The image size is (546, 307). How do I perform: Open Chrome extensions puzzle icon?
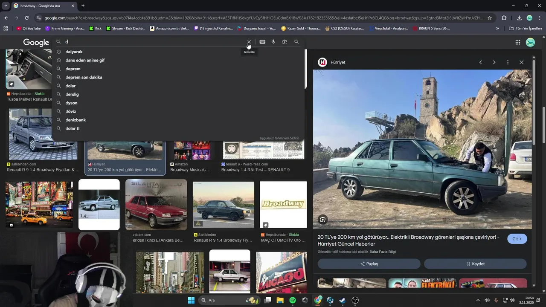click(x=504, y=18)
